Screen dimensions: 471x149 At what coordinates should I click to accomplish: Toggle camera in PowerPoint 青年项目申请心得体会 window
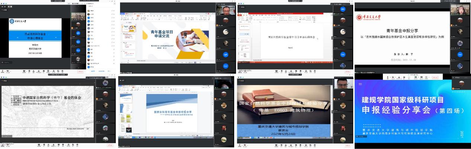coord(245,71)
